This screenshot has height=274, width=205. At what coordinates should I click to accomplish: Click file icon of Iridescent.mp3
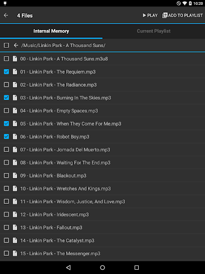coord(15,215)
